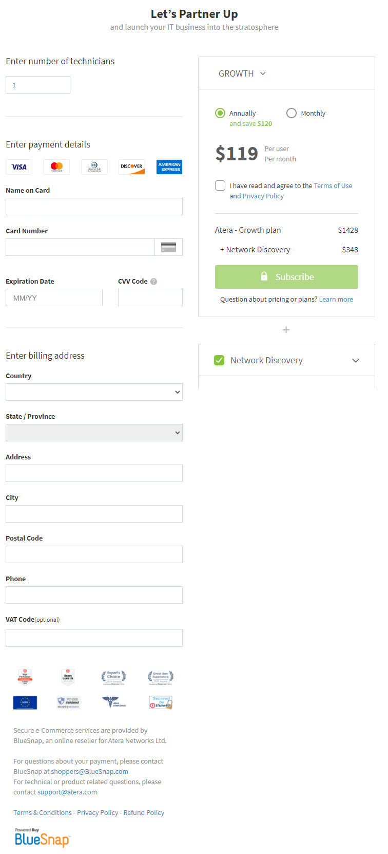Click the Expert's Choice award badge
The height and width of the screenshot is (854, 388).
coord(113,678)
